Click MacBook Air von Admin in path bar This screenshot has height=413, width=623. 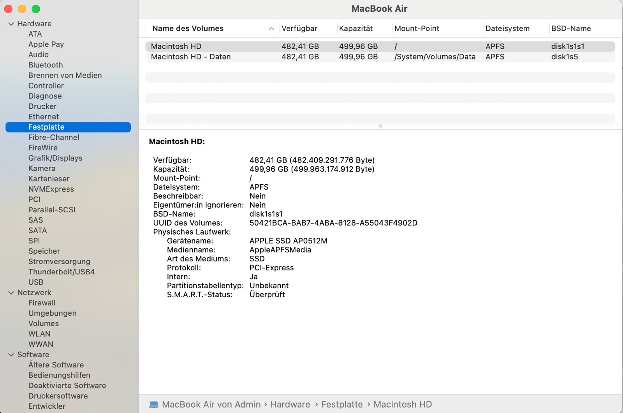(211, 404)
